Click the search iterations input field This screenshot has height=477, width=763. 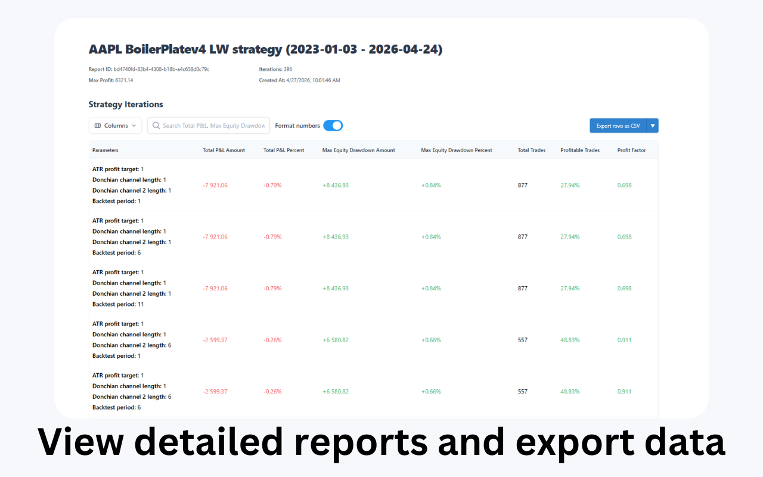tap(209, 126)
